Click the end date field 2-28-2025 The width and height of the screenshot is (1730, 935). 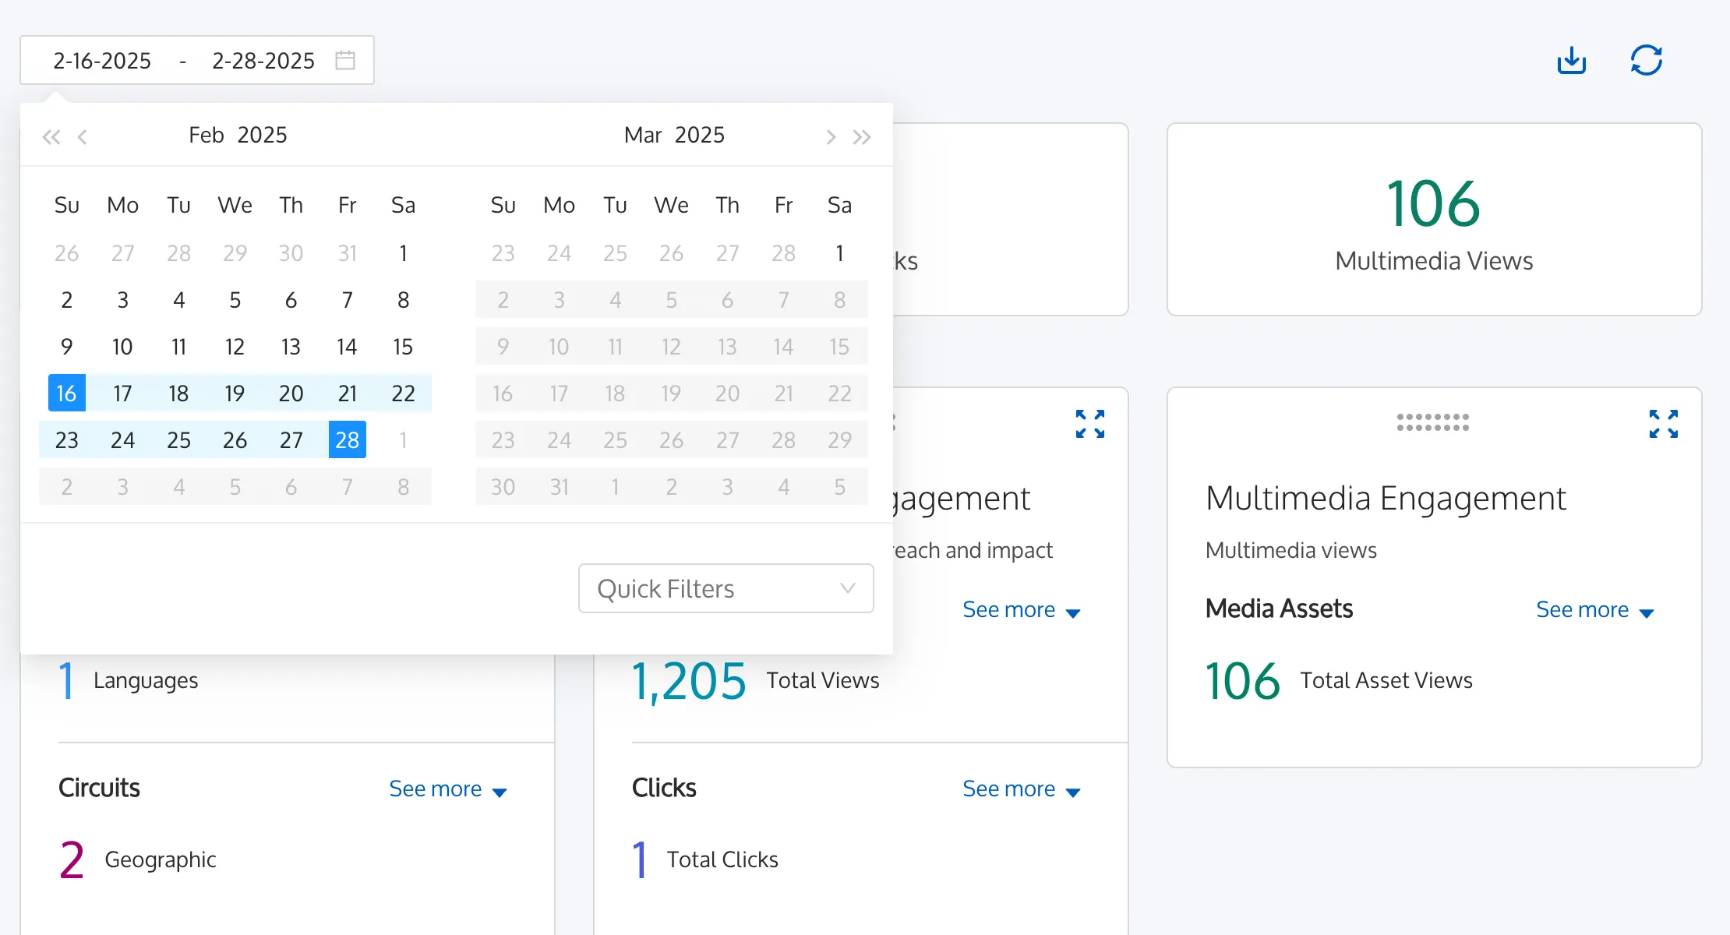click(x=263, y=60)
